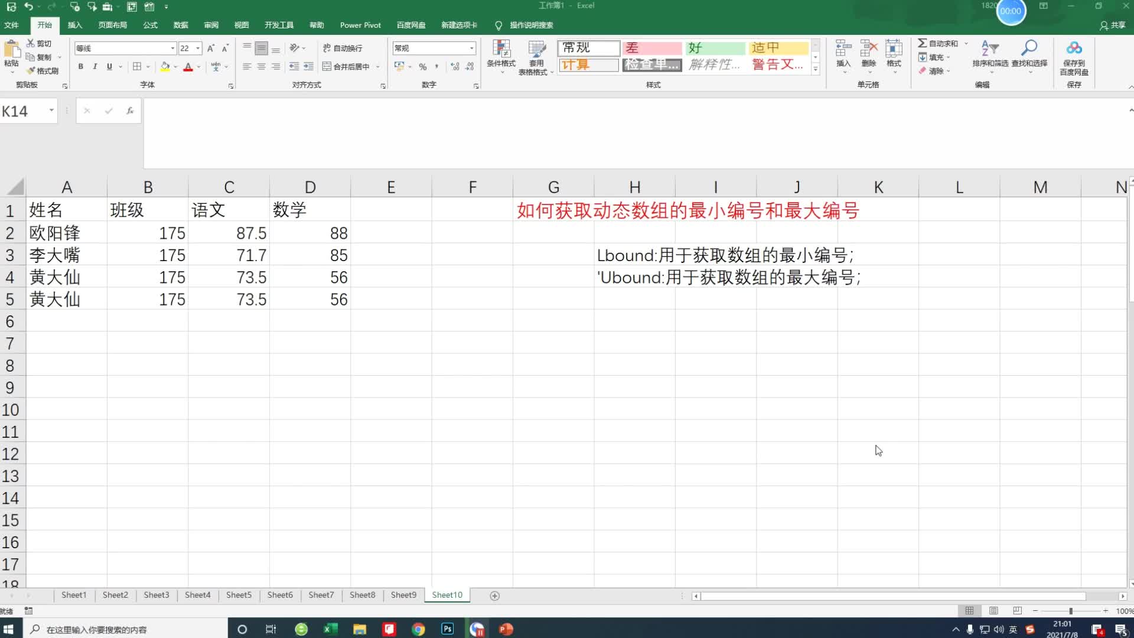Decrease font size with the small A icon
This screenshot has width=1134, height=638.
[225, 48]
